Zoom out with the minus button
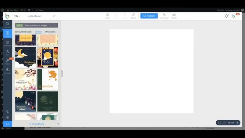 [x=225, y=123]
